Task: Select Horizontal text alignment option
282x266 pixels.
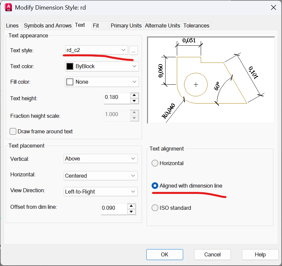Action: (x=155, y=163)
